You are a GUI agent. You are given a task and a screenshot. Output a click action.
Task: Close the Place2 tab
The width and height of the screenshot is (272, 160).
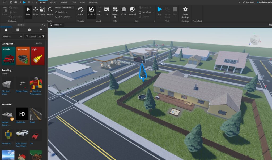[61, 25]
